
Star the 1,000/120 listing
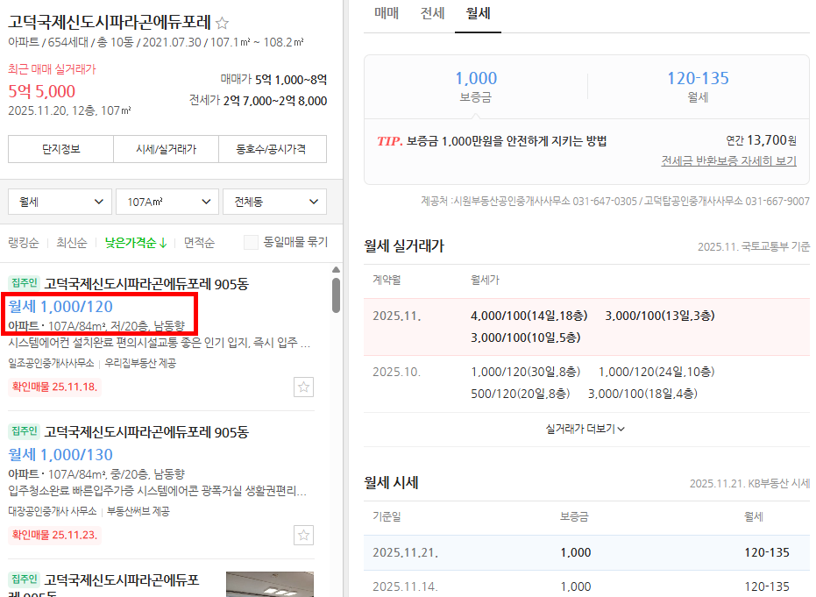coord(303,387)
